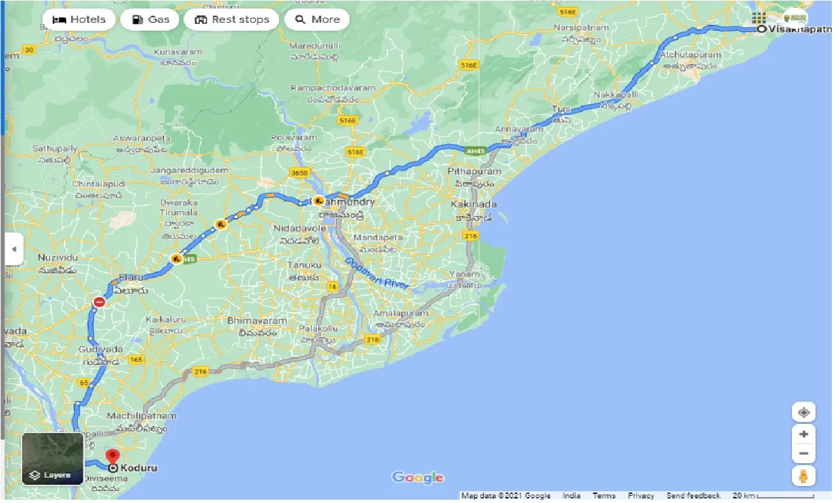The image size is (839, 503).
Task: Click the Gas stations filter chip
Action: (150, 20)
